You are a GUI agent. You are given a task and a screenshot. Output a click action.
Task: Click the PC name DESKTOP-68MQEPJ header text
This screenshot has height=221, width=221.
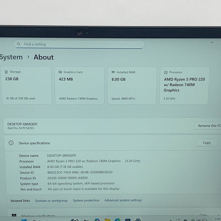[22, 124]
